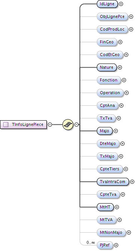
Task: Expand the PJRef plus icon
Action: pyautogui.click(x=116, y=245)
